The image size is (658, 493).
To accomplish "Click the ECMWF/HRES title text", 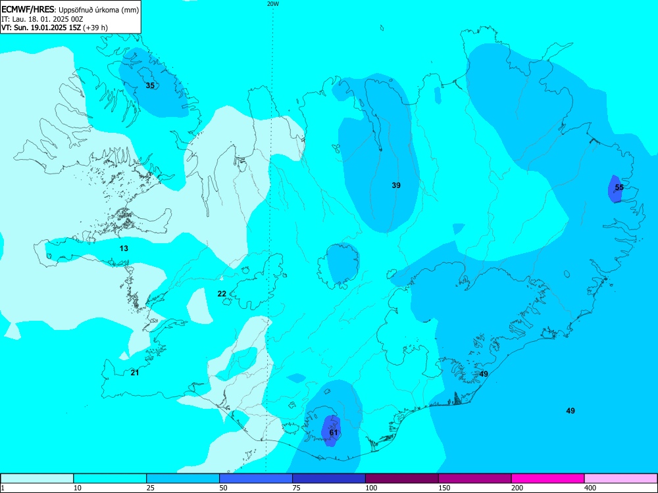I will pyautogui.click(x=28, y=10).
